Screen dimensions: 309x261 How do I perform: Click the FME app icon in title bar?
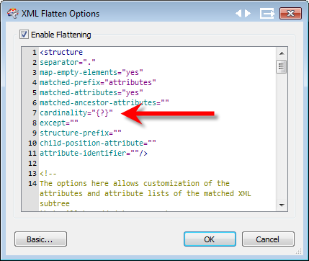[x=13, y=14]
